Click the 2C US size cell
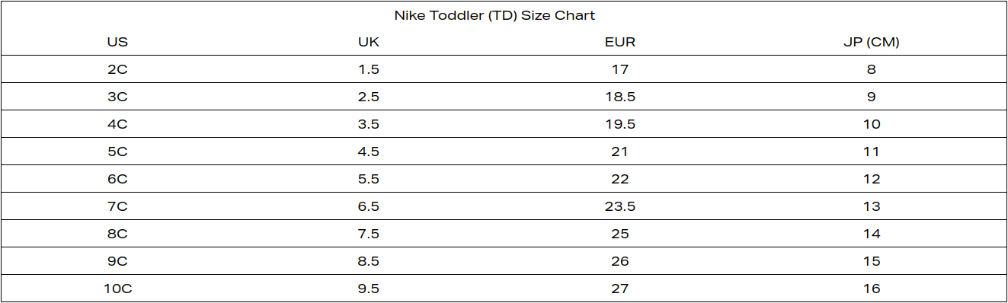This screenshot has height=303, width=1008. (x=117, y=69)
